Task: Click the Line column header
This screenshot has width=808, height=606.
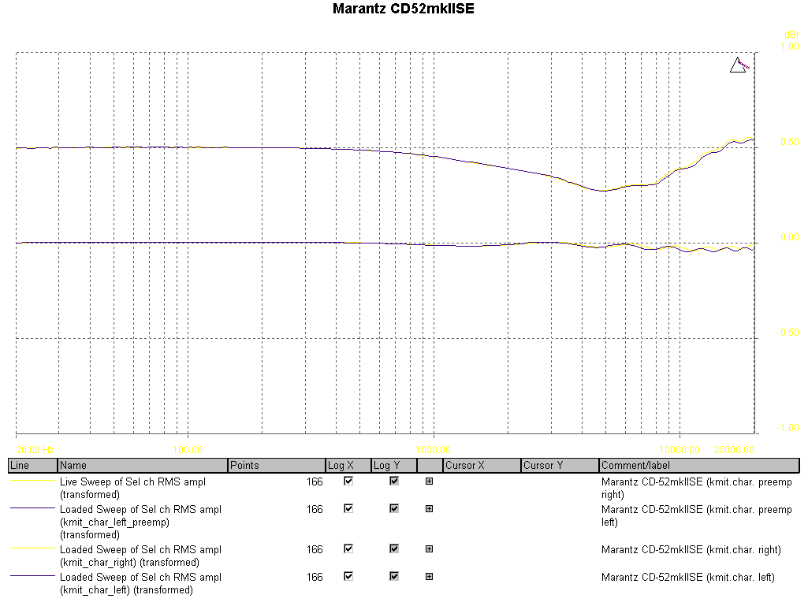Action: point(32,465)
